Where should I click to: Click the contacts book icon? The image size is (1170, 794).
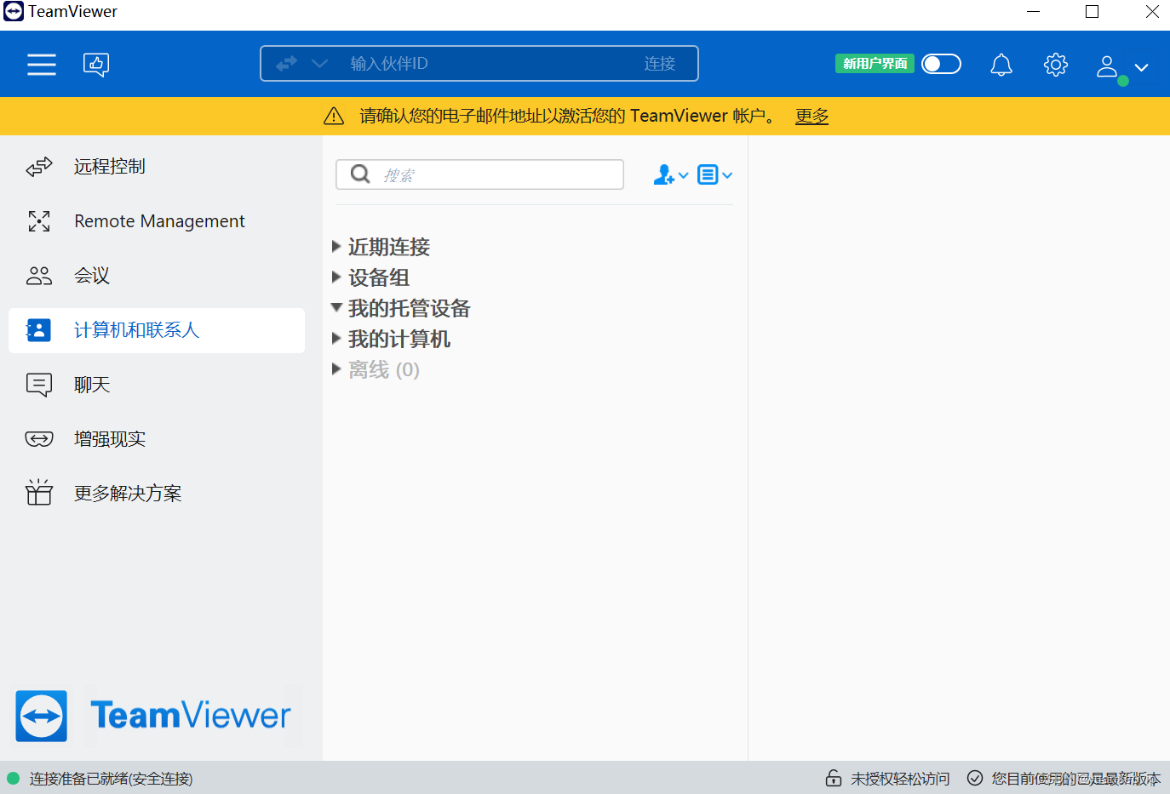38,330
